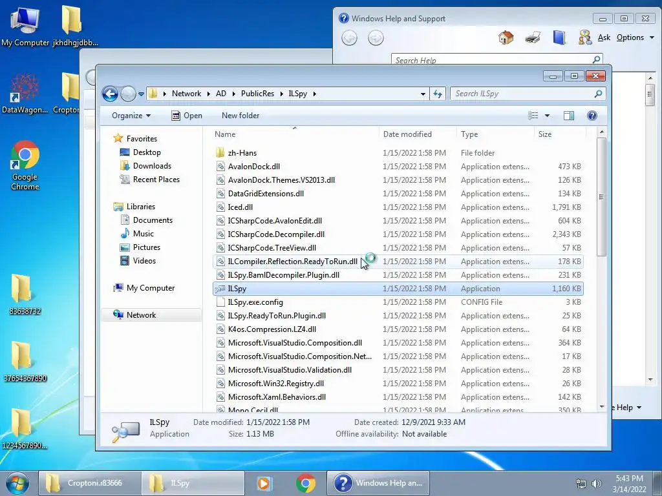Expand the arrow after PublicRes in address bar
The image size is (662, 496).
pyautogui.click(x=282, y=94)
